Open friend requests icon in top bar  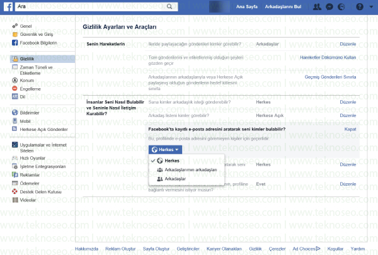(317, 7)
